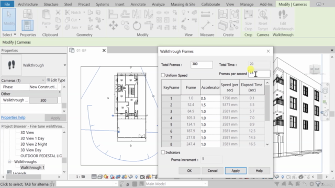Click Accelerator cell 0.5 for keyframe 1

click(x=210, y=98)
